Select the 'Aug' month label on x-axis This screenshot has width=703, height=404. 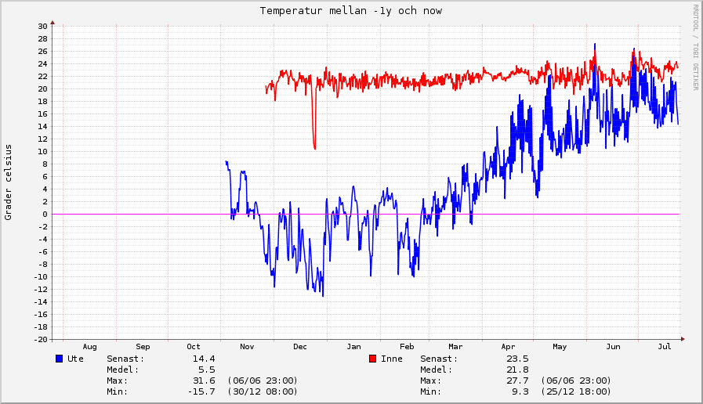pos(89,346)
